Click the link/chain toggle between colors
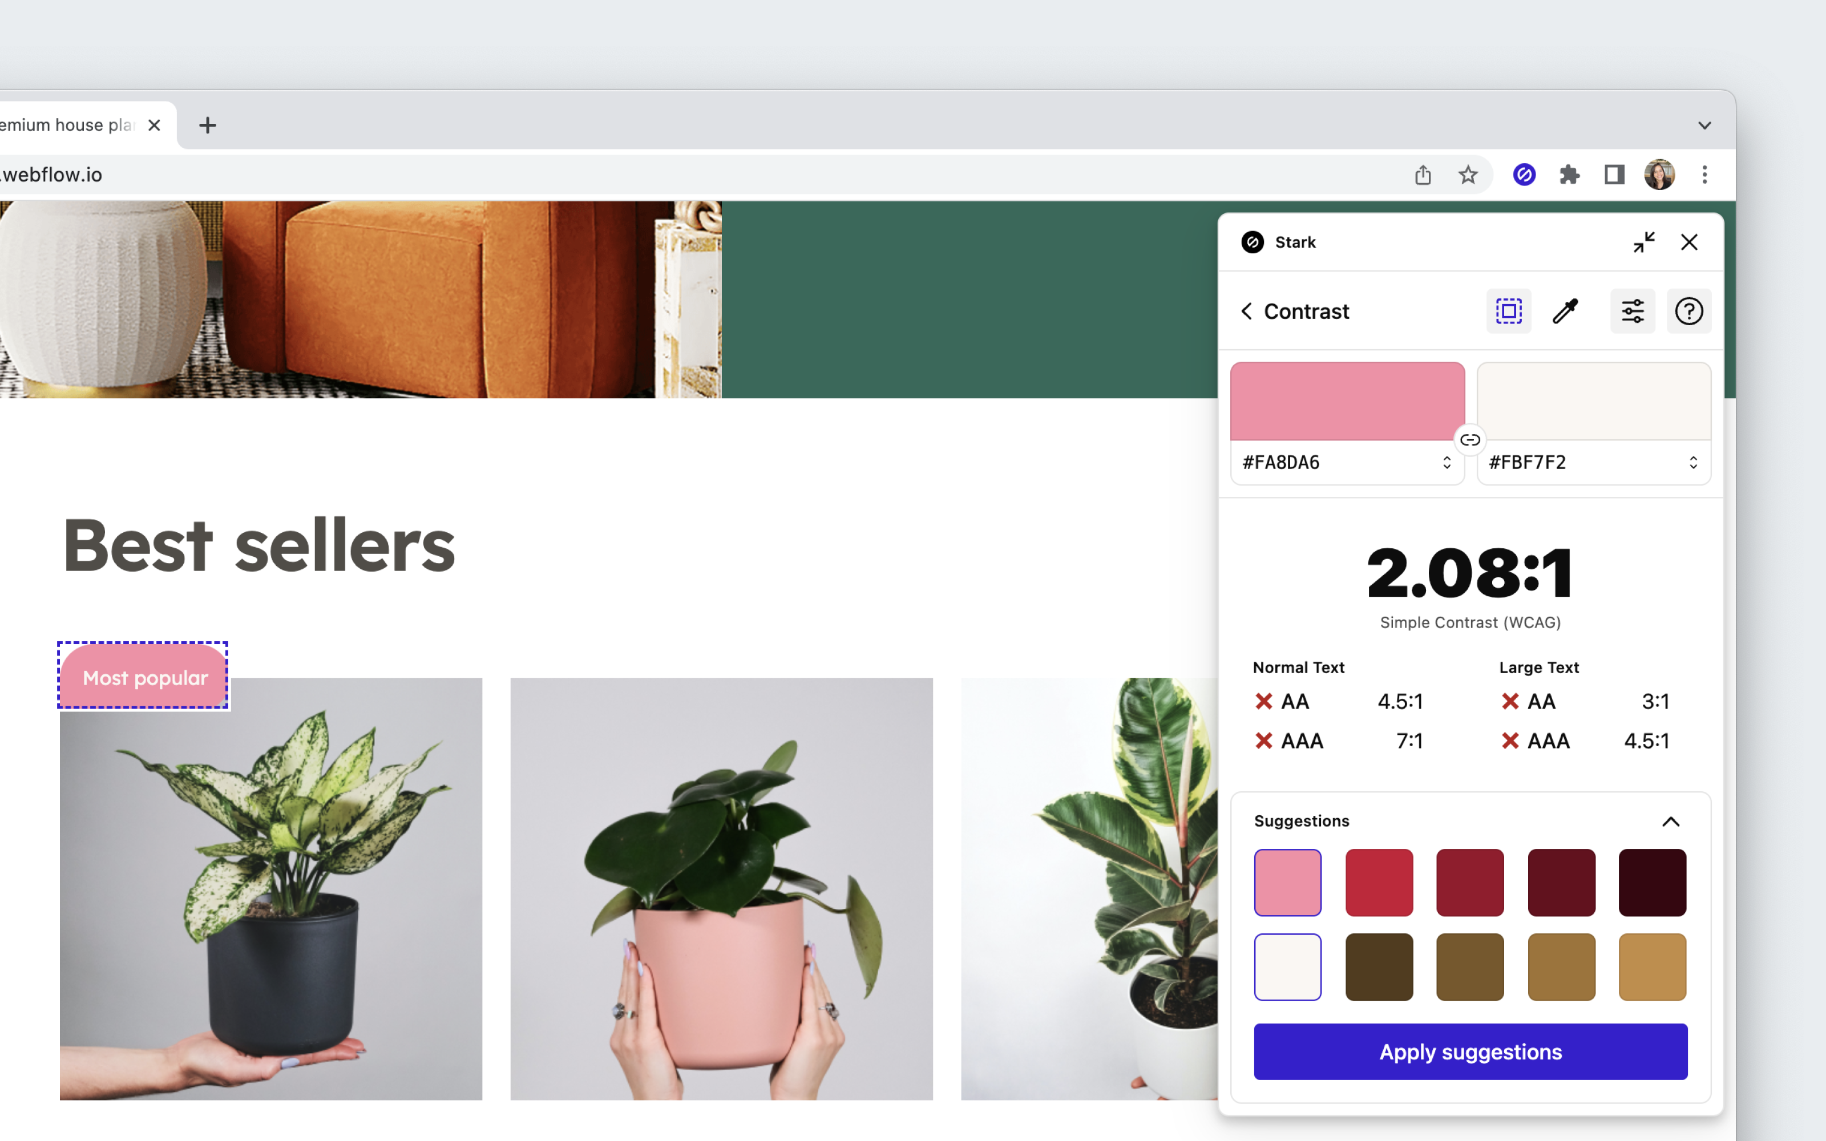1826x1141 pixels. tap(1470, 440)
